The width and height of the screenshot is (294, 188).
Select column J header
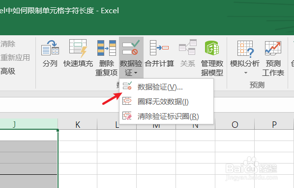tap(29, 124)
